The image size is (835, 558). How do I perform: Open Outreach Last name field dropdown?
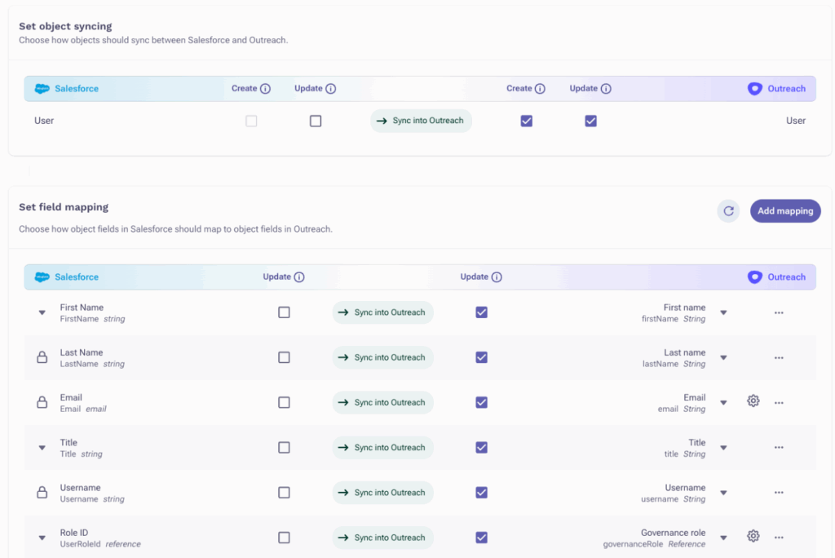click(x=723, y=357)
